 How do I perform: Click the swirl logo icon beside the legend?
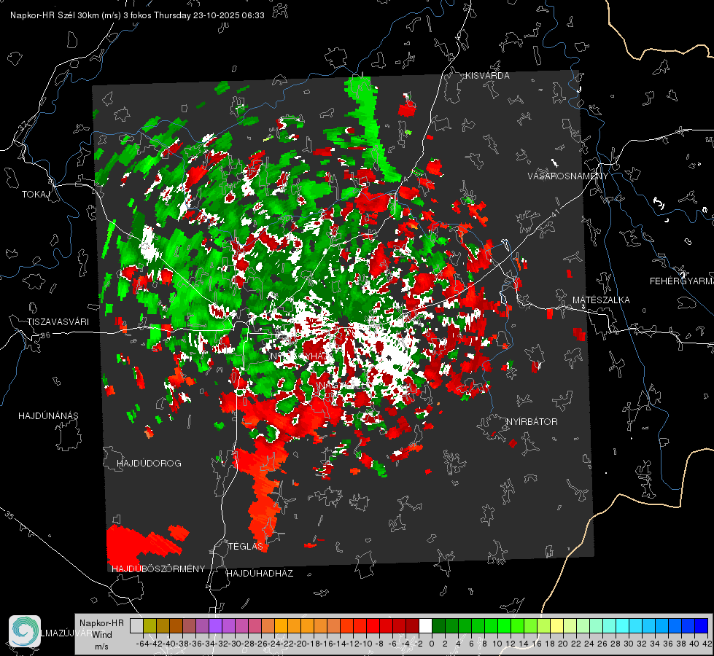(x=25, y=631)
